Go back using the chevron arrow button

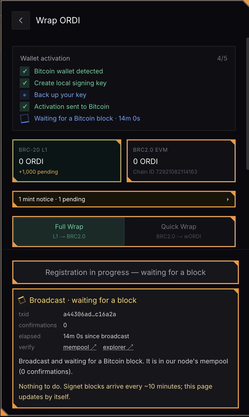[x=21, y=21]
